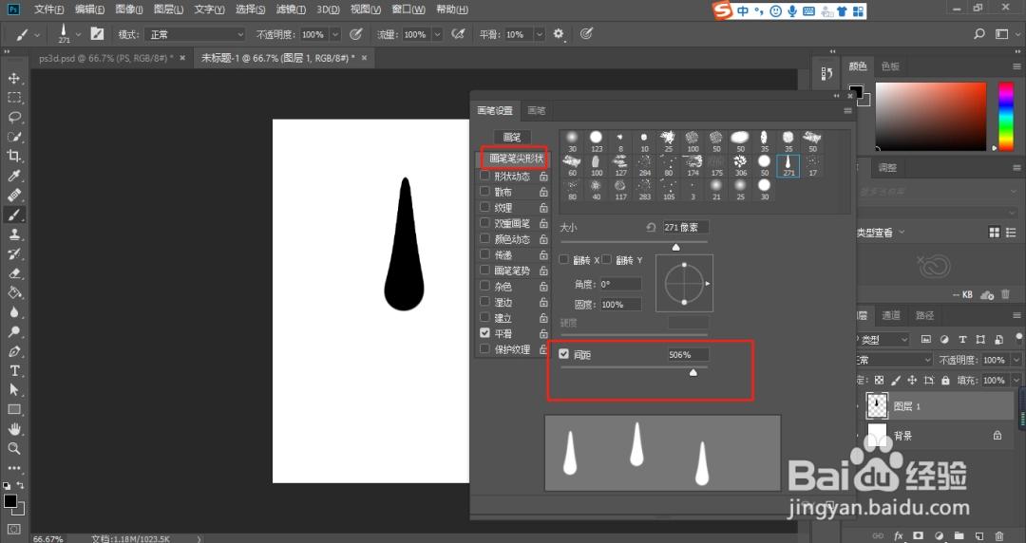Enable 双重画笔 checkbox
The width and height of the screenshot is (1026, 543).
(484, 223)
